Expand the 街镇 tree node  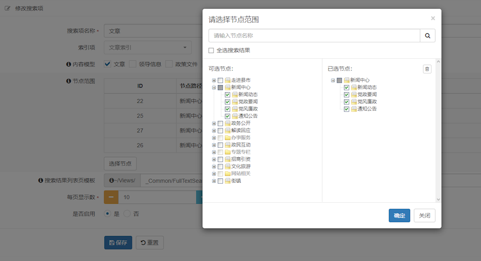(x=214, y=181)
